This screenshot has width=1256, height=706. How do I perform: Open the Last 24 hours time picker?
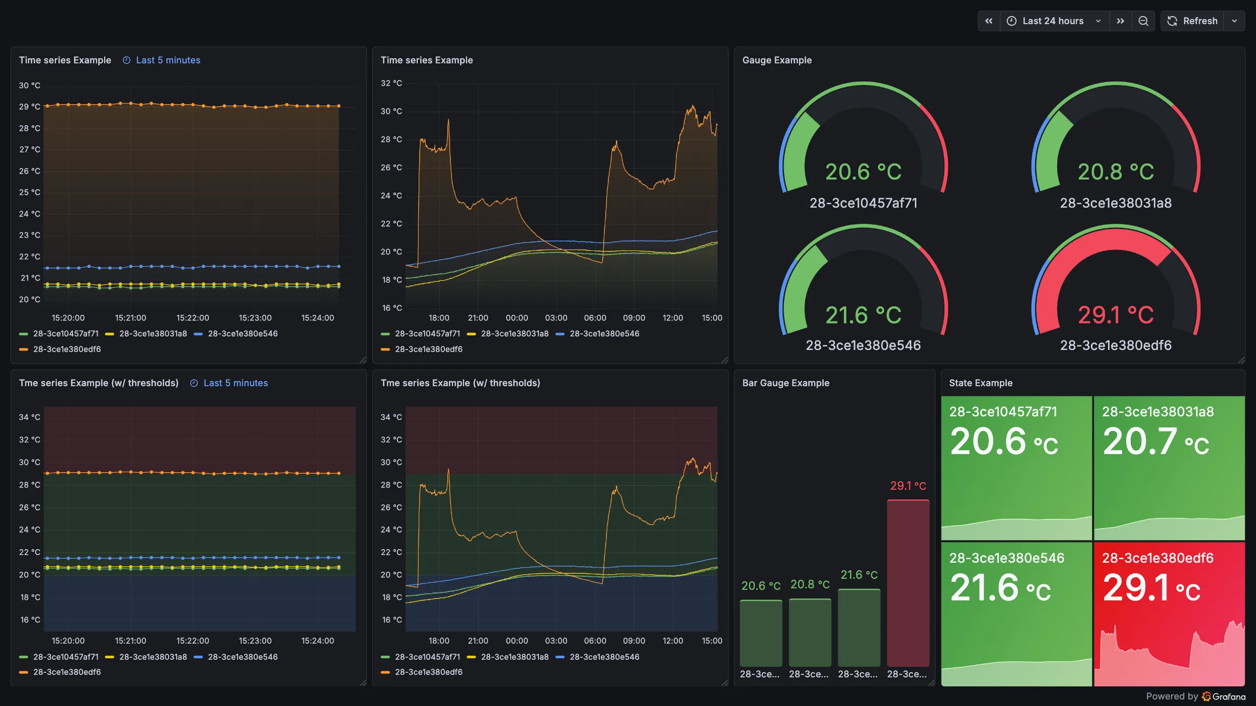click(1054, 21)
